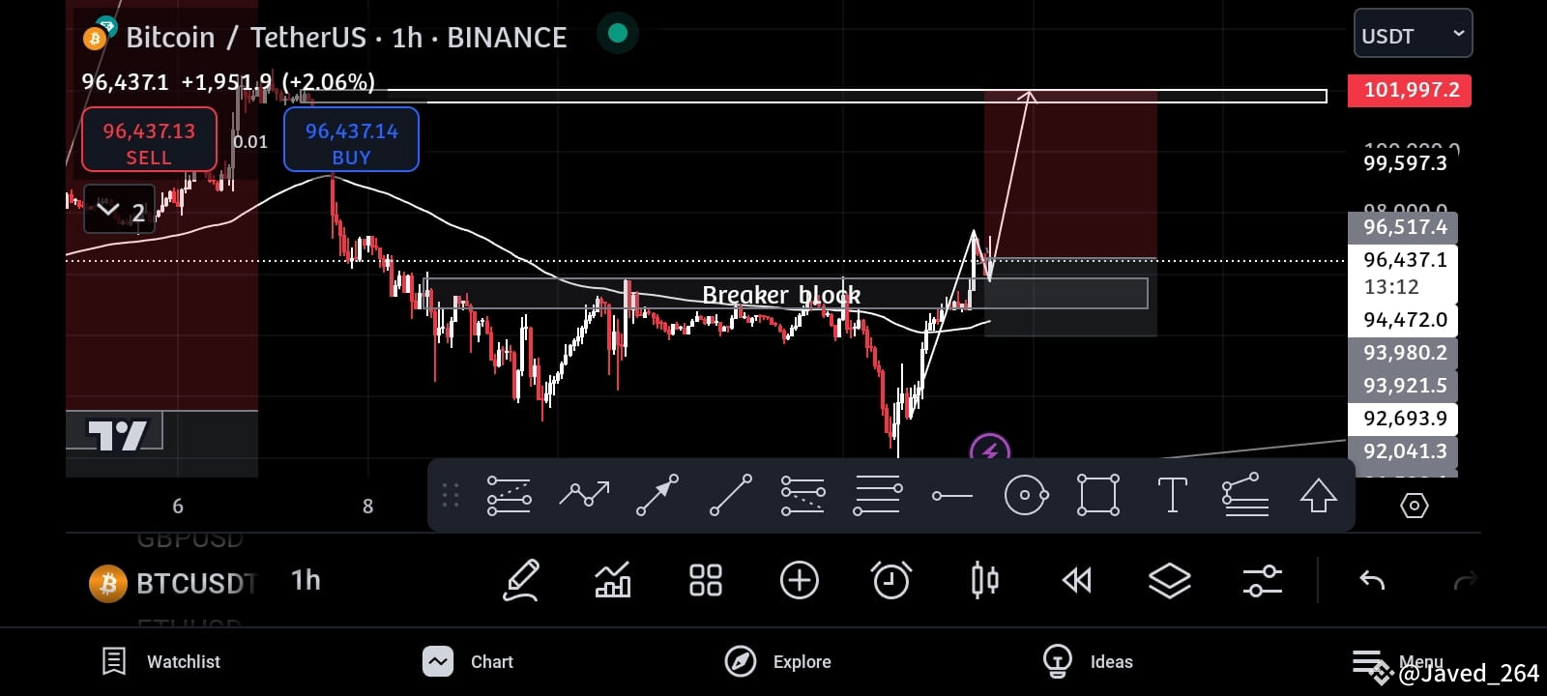Open the Menu tab
This screenshot has width=1547, height=696.
coord(1397,662)
